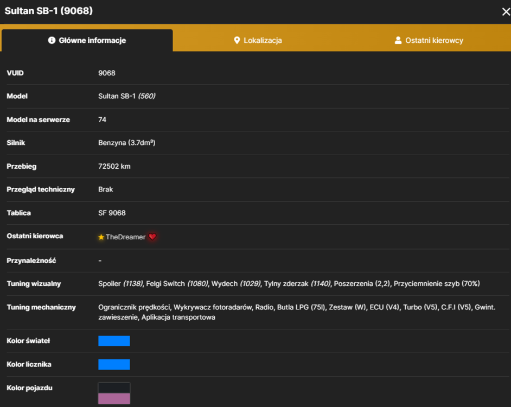Open TheDreamer driver profile link

pyautogui.click(x=125, y=237)
